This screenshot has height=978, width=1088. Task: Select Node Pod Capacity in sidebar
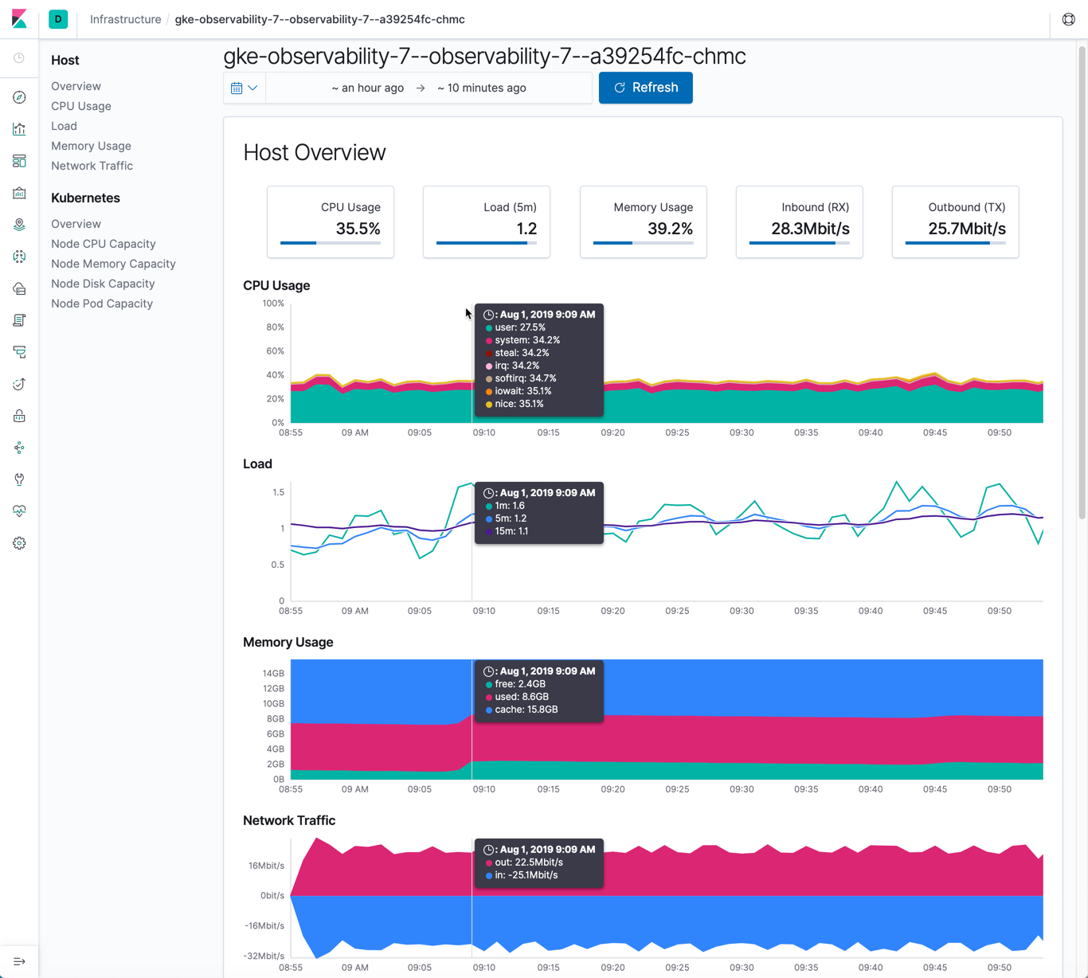(101, 303)
